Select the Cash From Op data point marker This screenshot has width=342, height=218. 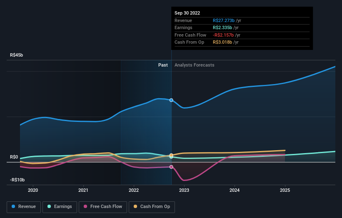172,155
